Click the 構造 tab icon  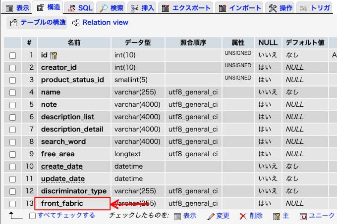pyautogui.click(x=41, y=7)
